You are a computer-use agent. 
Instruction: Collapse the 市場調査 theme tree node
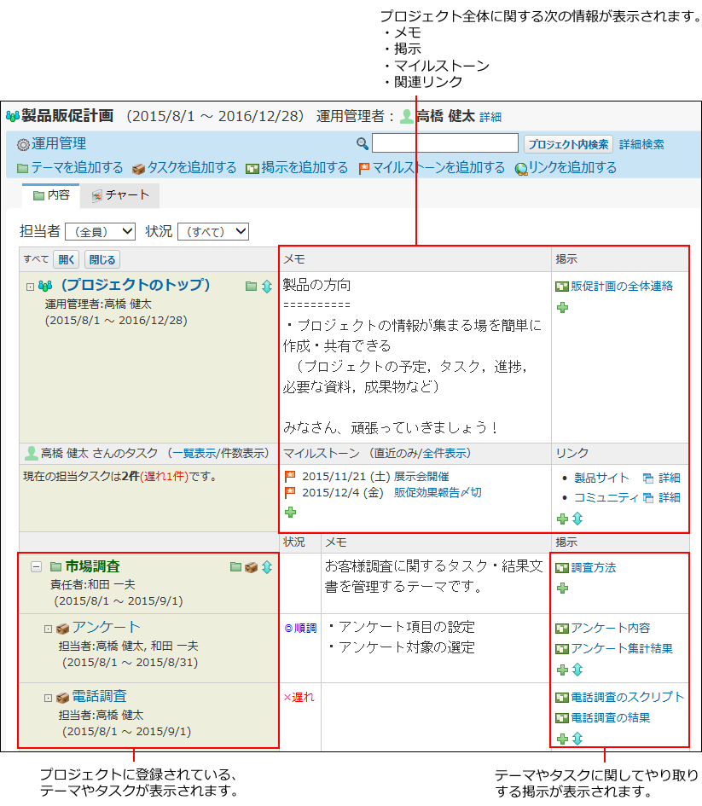coord(36,567)
